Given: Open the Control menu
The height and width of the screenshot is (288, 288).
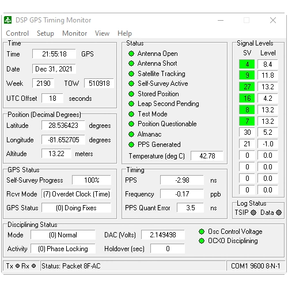Looking at the screenshot, I should pos(17,33).
